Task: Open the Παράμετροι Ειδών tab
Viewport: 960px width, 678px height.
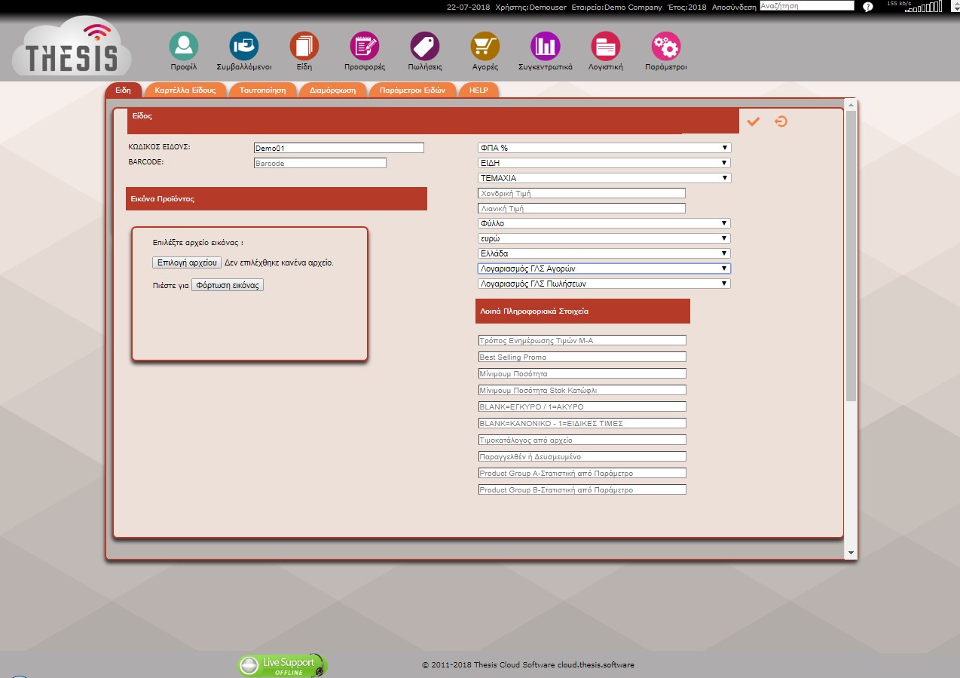Action: coord(413,90)
